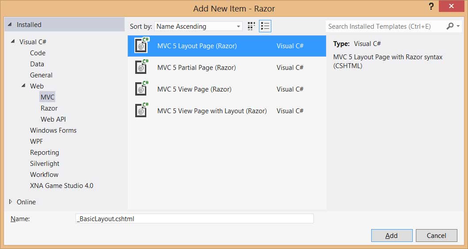Open the dialog help question mark

tap(431, 6)
